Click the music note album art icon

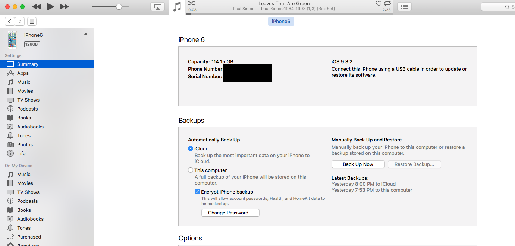(x=178, y=7)
